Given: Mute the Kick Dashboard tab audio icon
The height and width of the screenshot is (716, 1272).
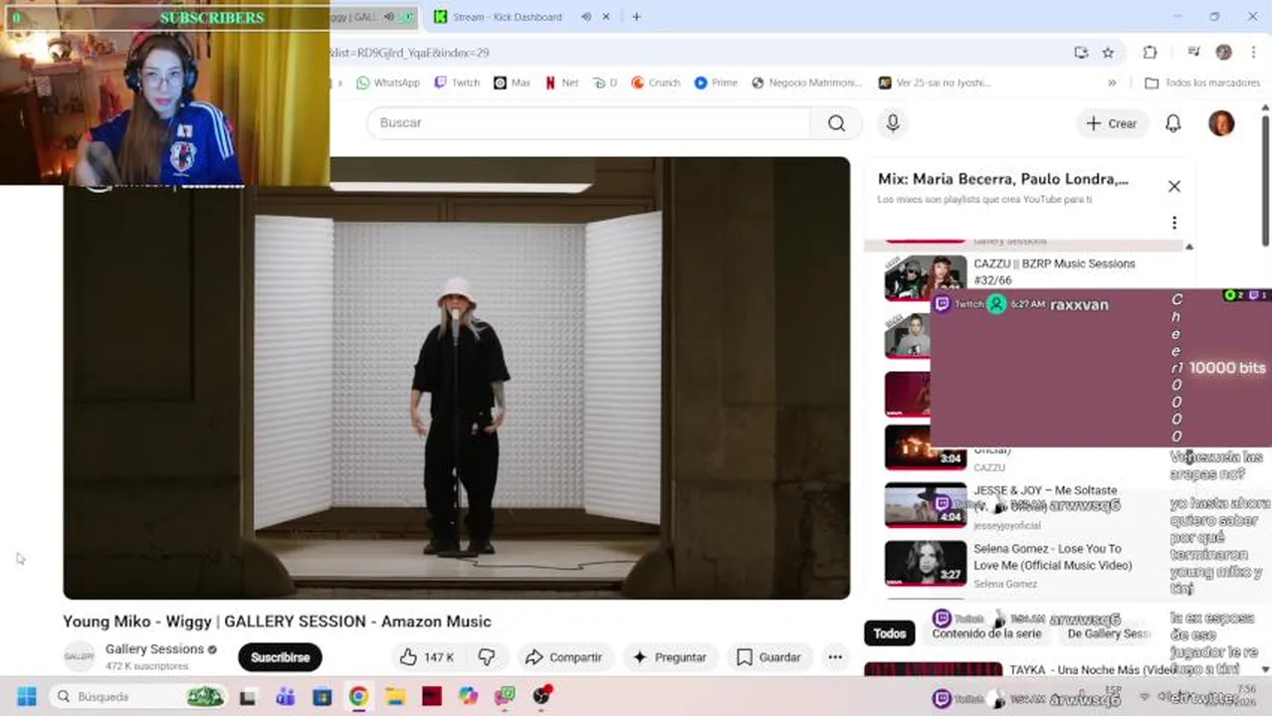Looking at the screenshot, I should (x=585, y=17).
